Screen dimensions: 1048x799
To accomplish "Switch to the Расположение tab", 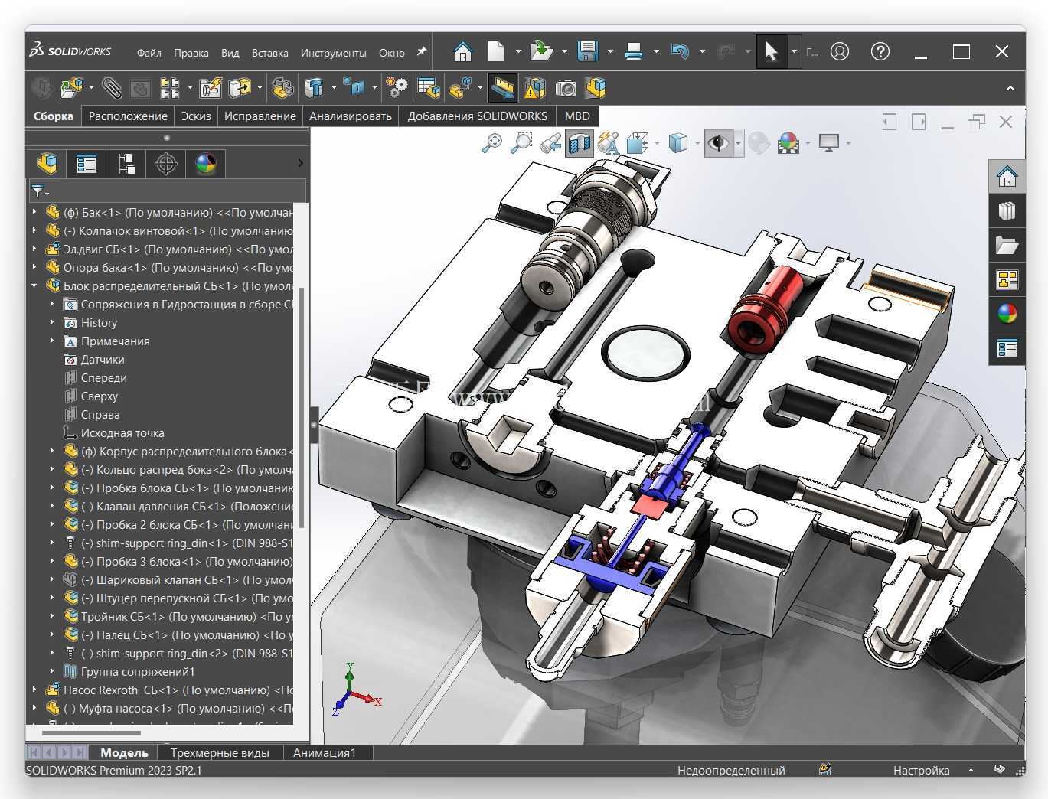I will coord(128,116).
